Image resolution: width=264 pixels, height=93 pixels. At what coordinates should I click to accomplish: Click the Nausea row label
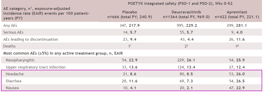point(12,88)
